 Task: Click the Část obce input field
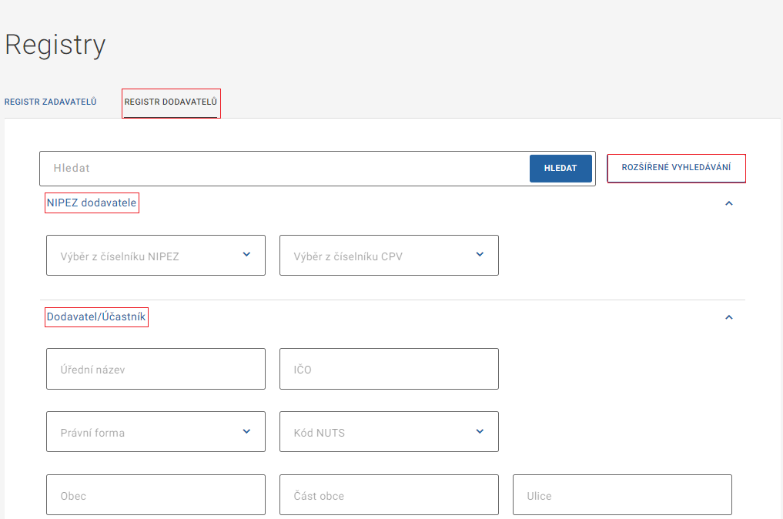389,495
